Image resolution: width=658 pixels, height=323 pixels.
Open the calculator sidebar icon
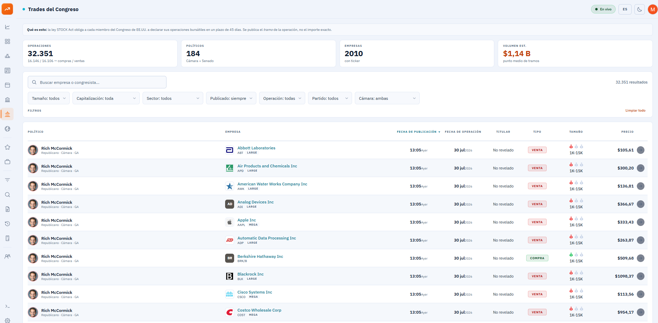point(7,238)
